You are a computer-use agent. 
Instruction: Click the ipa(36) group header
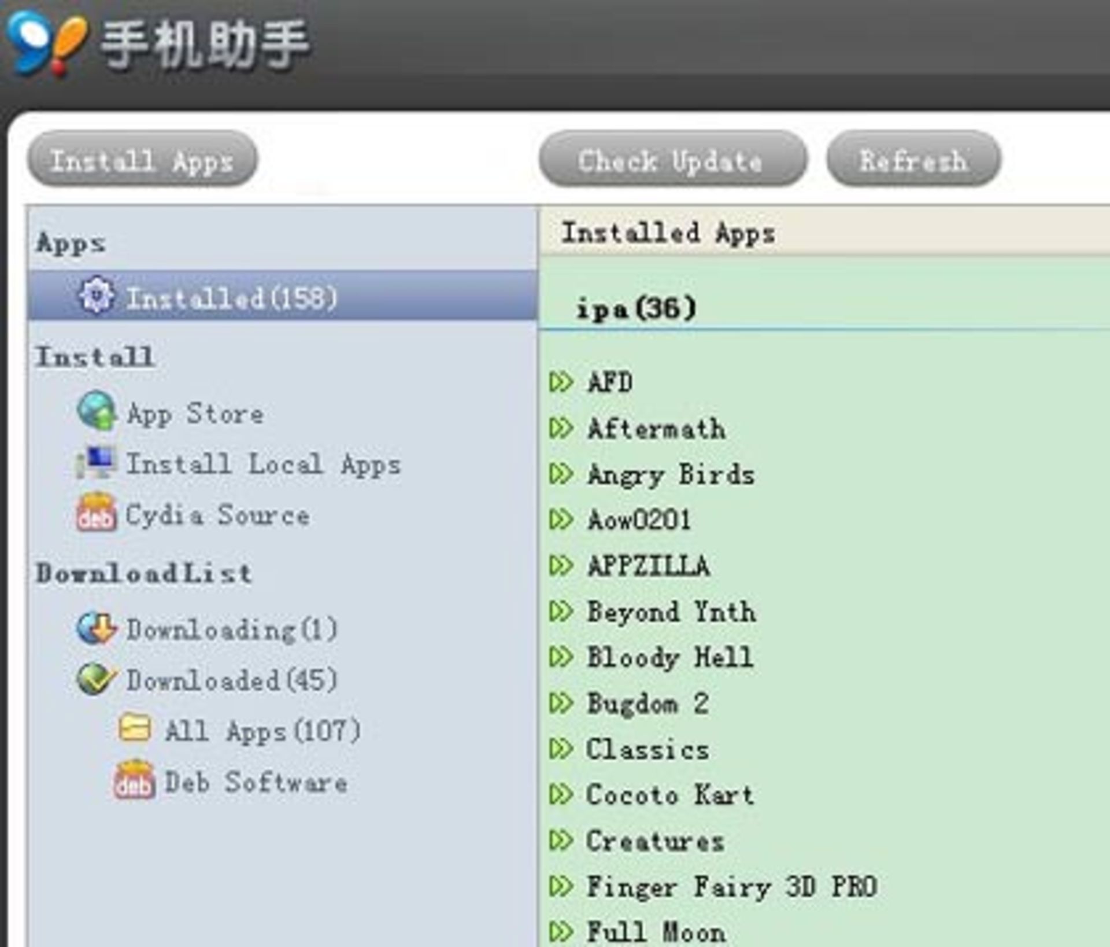[637, 308]
